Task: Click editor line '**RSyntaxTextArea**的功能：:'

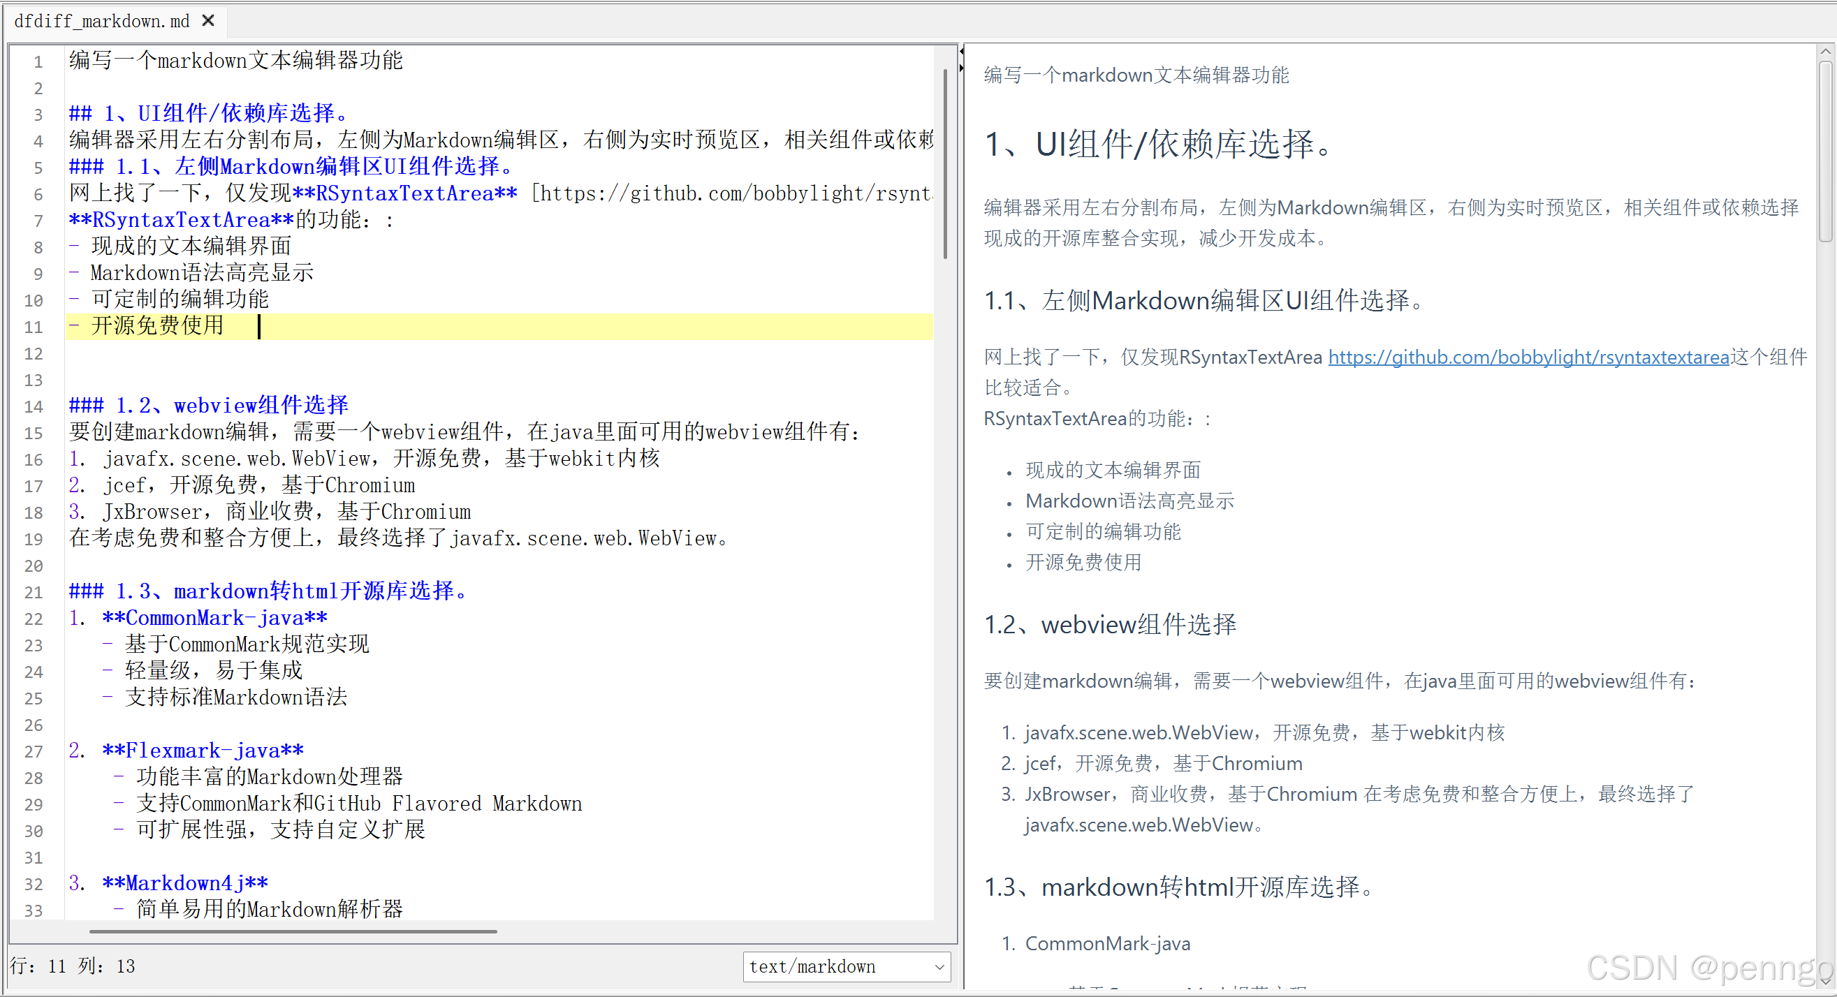Action: [231, 219]
